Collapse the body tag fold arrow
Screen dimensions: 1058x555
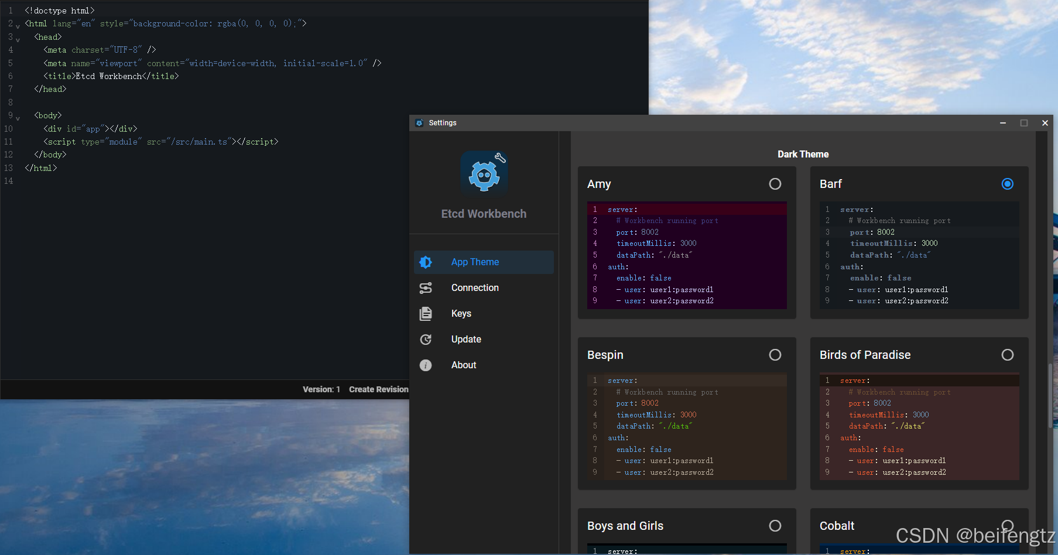coord(18,118)
